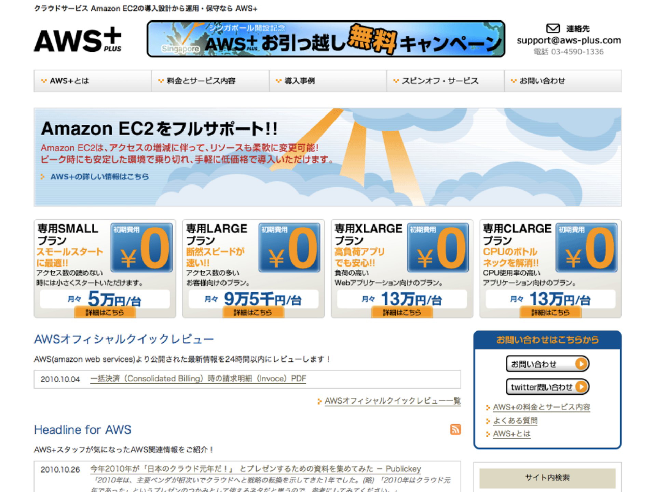Open AWS+とは sidebar link
This screenshot has height=492, width=656.
[x=511, y=434]
